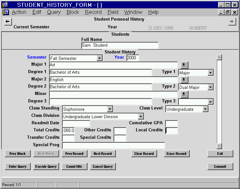Expand the Semester dropdown
Screen dimensions: 240x189
click(100, 58)
